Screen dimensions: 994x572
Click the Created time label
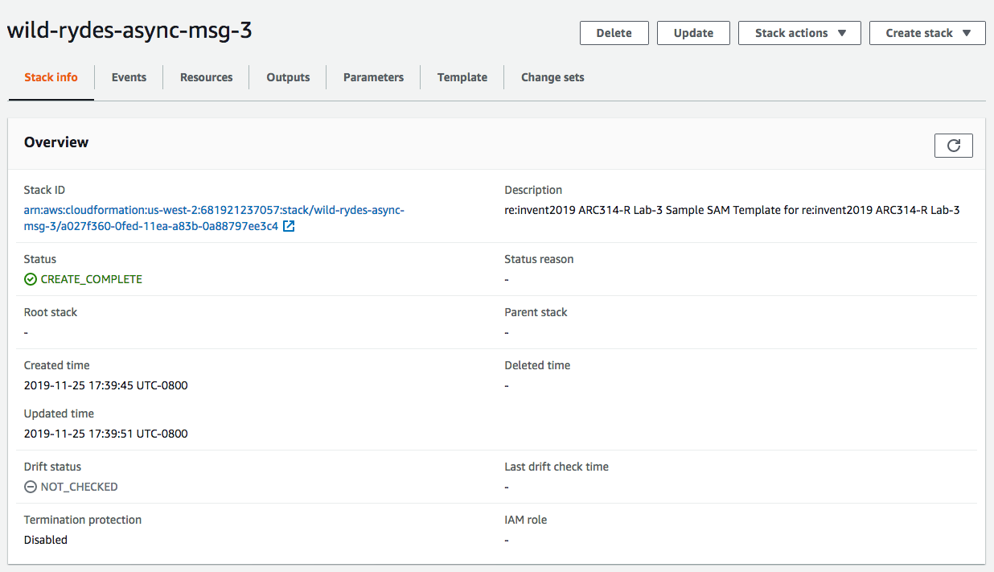[x=57, y=365]
